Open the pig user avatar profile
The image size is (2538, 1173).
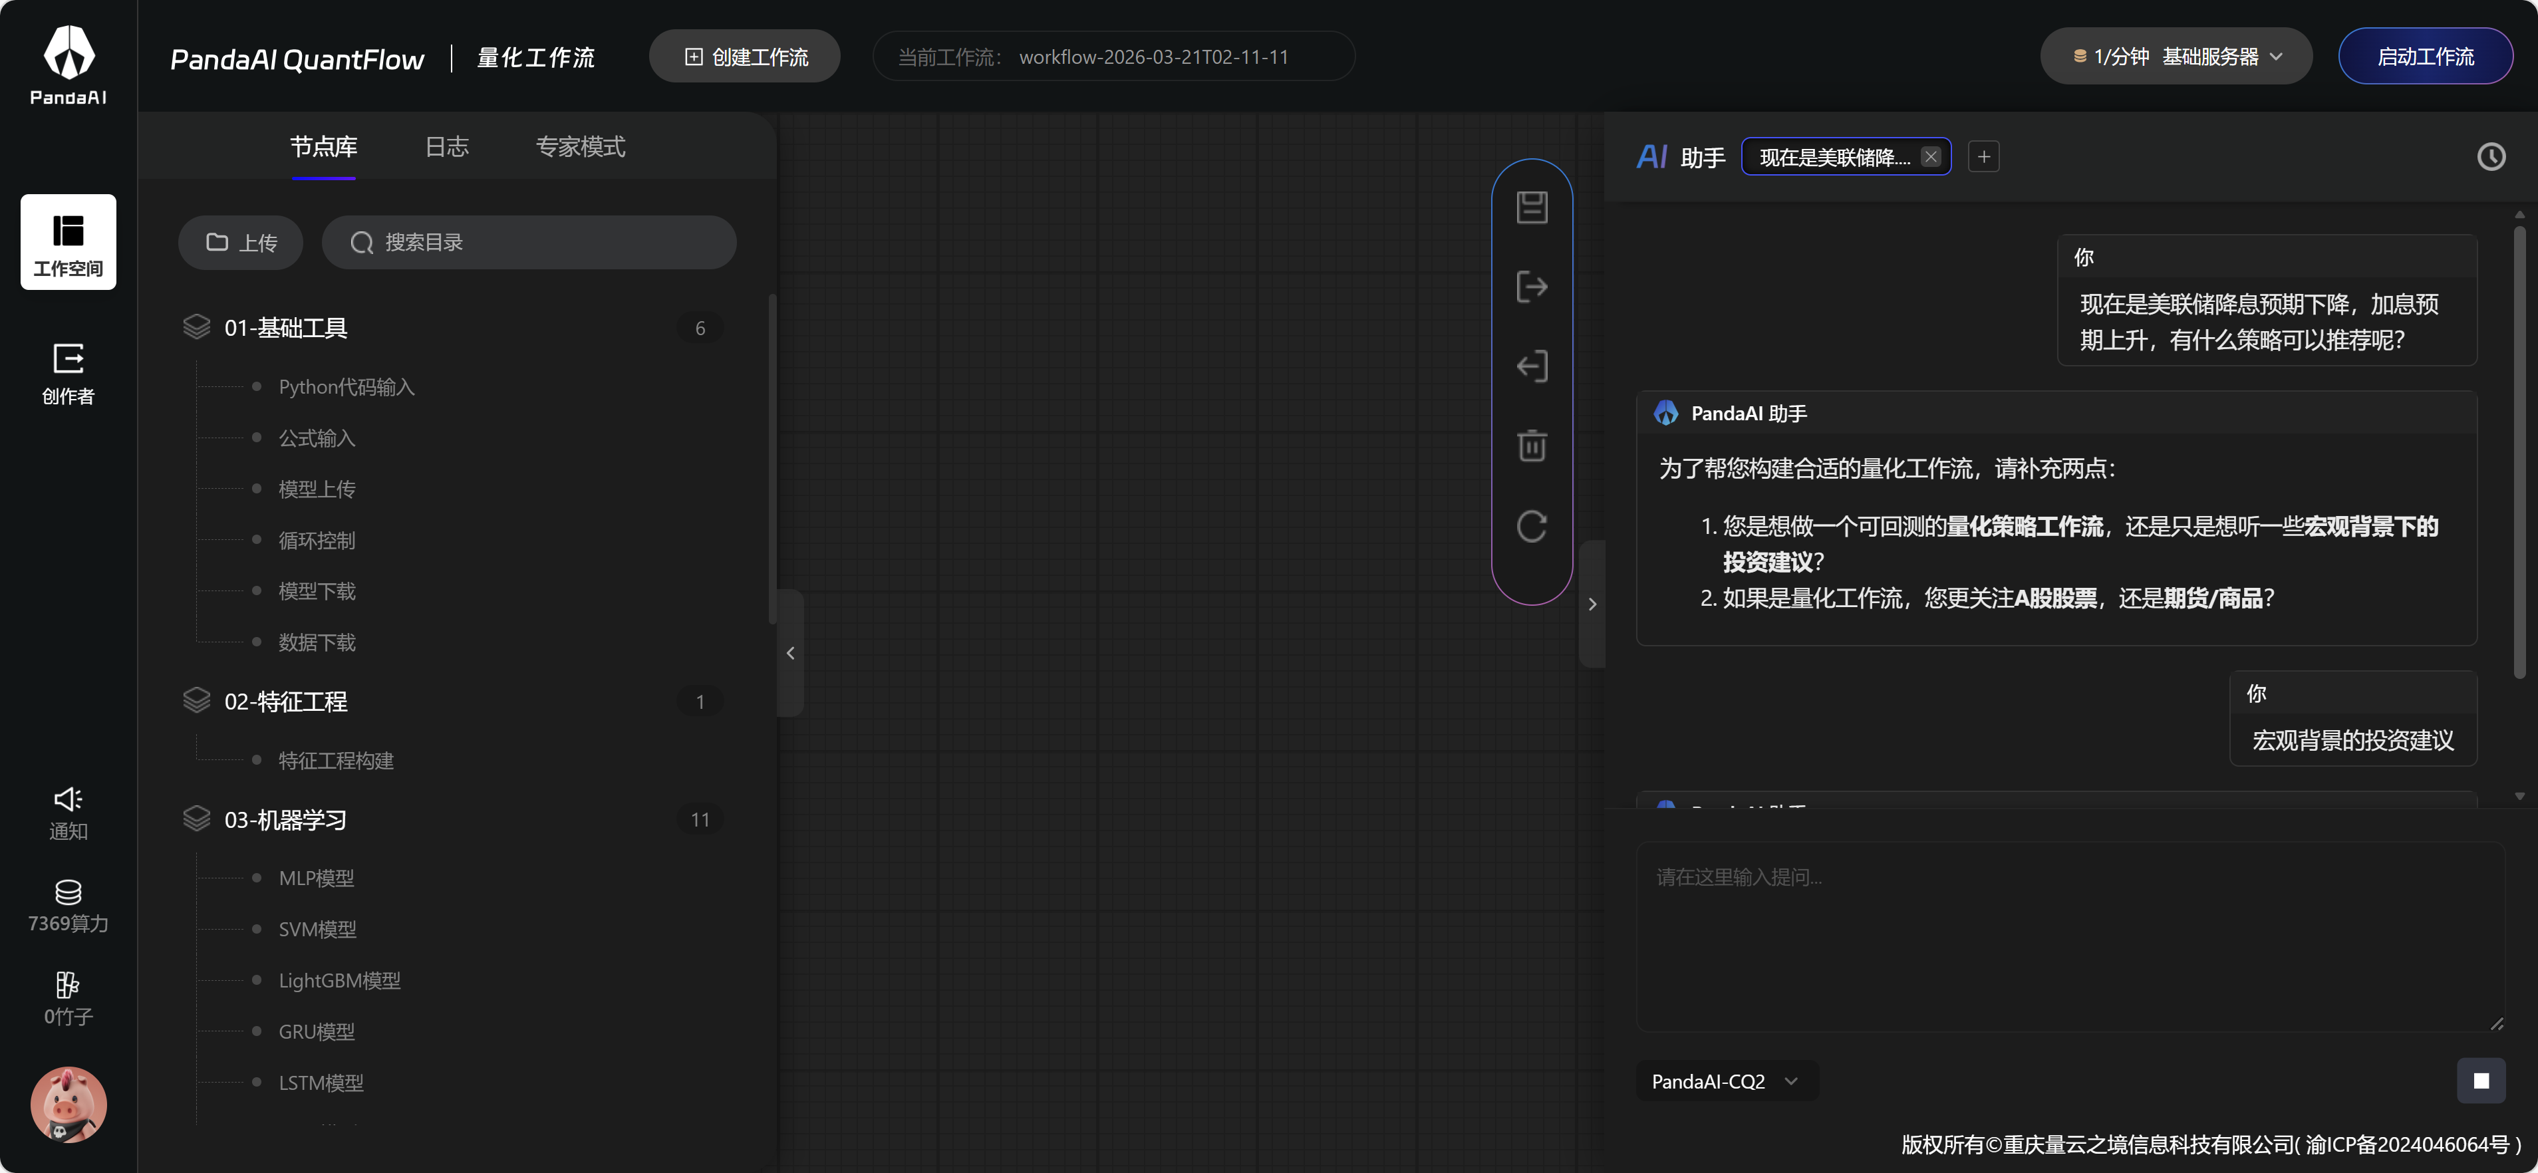click(68, 1105)
